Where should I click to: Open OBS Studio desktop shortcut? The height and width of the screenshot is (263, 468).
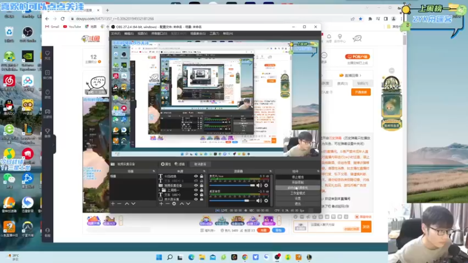coord(27,34)
